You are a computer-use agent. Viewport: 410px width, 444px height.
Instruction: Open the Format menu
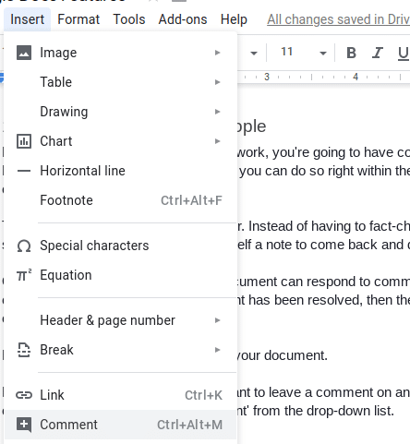pos(78,19)
